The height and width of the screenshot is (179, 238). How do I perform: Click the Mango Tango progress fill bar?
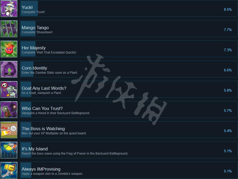[x=28, y=29]
